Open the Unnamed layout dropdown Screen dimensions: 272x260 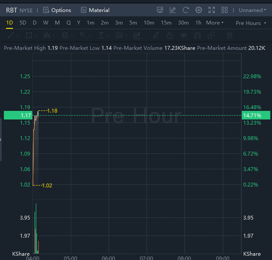pos(253,10)
